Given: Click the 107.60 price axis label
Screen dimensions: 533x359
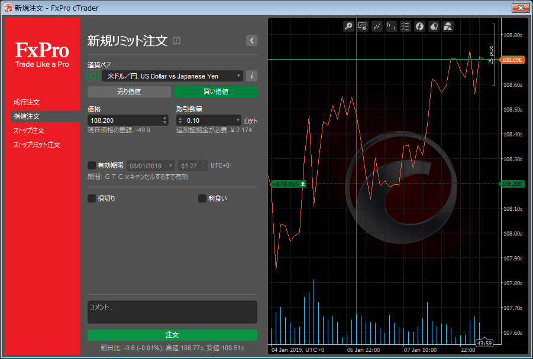Looking at the screenshot, I should (x=513, y=332).
